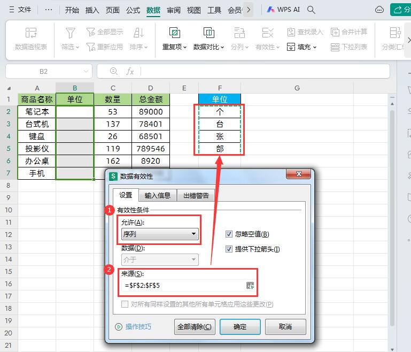Click the search magnifier icon
The height and width of the screenshot is (352, 411).
pyautogui.click(x=311, y=10)
